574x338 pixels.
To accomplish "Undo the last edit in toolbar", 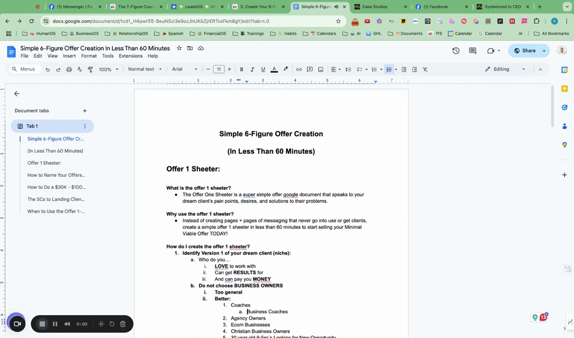I will point(48,69).
